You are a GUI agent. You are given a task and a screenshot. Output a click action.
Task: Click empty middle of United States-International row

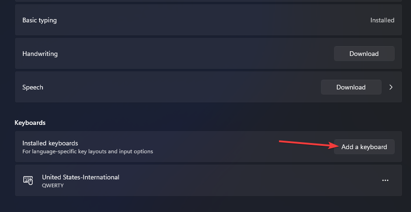(x=243, y=180)
